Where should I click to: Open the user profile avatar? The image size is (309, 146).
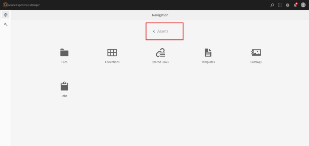[x=303, y=5]
